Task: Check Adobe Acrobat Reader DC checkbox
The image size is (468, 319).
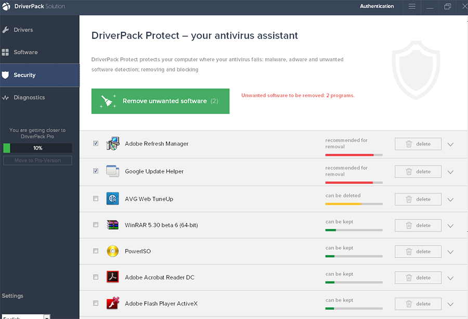Action: pyautogui.click(x=96, y=277)
